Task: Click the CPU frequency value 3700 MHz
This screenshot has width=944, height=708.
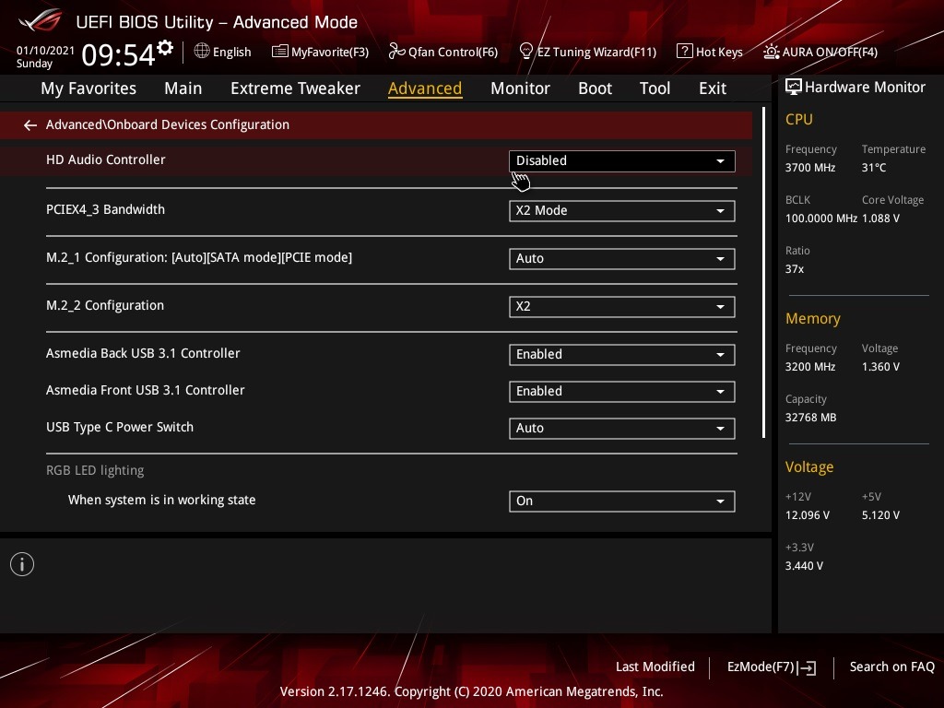Action: [x=810, y=168]
